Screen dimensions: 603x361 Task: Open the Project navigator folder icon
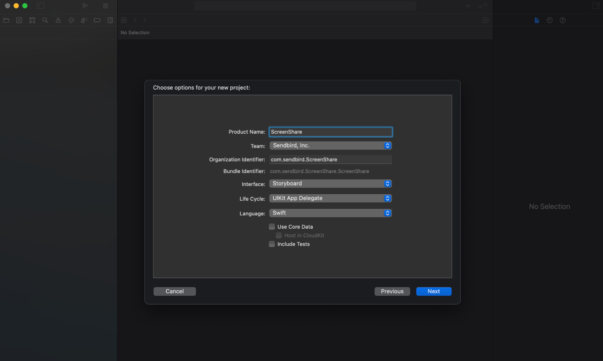6,20
